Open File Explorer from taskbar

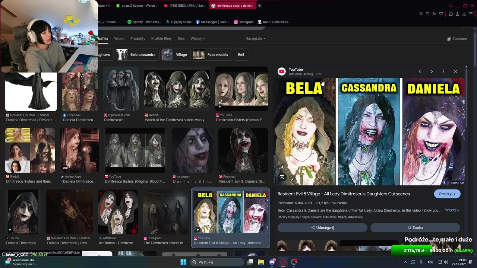click(261, 262)
